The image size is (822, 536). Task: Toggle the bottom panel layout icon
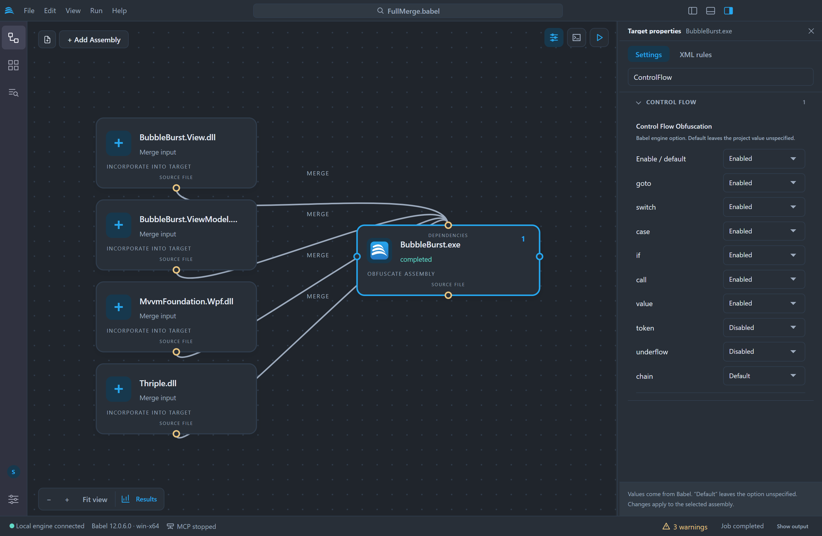(x=710, y=11)
